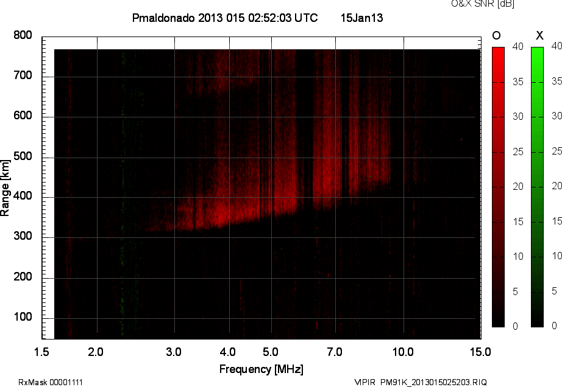Click the 'VIPIR PM91K_2013015025203.RIQ' file name

(x=421, y=382)
